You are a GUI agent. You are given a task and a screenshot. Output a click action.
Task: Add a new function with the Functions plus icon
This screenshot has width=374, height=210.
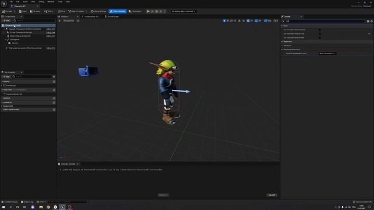pos(54,90)
